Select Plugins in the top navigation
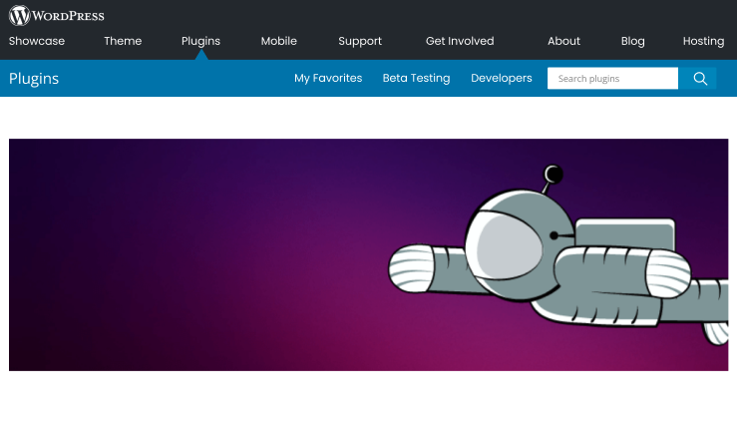 pos(200,41)
